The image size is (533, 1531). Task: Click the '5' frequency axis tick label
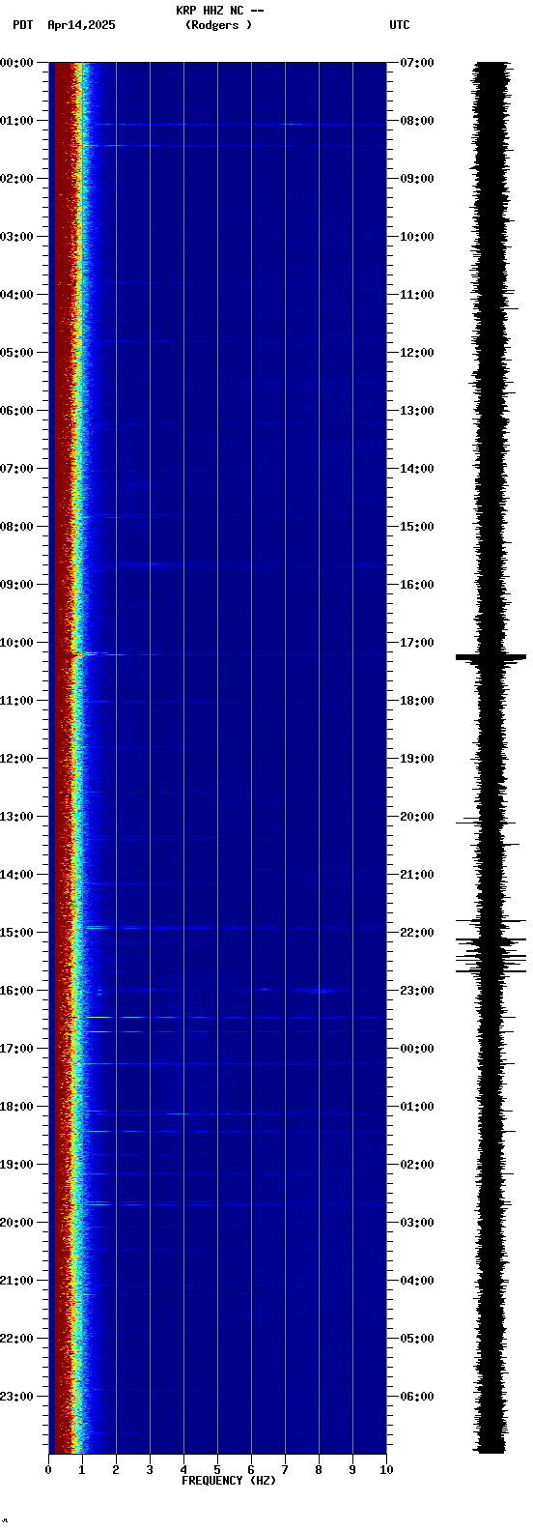coord(217,1470)
